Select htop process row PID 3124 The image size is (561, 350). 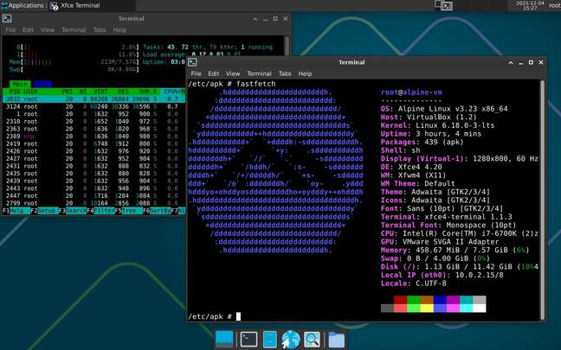click(93, 106)
